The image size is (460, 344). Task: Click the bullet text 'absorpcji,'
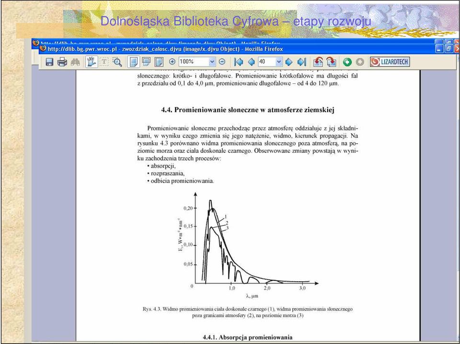click(163, 166)
